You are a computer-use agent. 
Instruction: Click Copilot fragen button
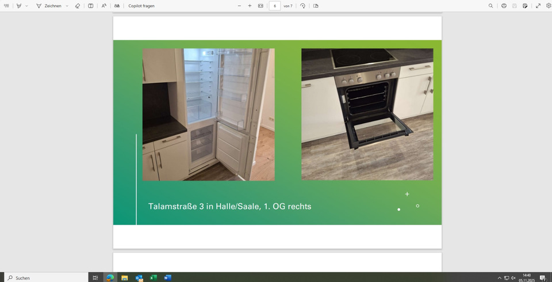141,6
